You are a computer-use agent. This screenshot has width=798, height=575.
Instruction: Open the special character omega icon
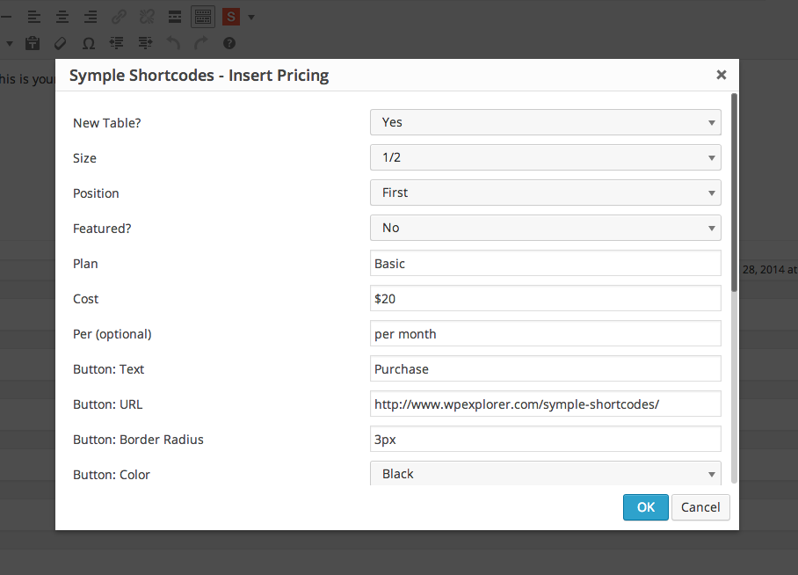(x=89, y=43)
